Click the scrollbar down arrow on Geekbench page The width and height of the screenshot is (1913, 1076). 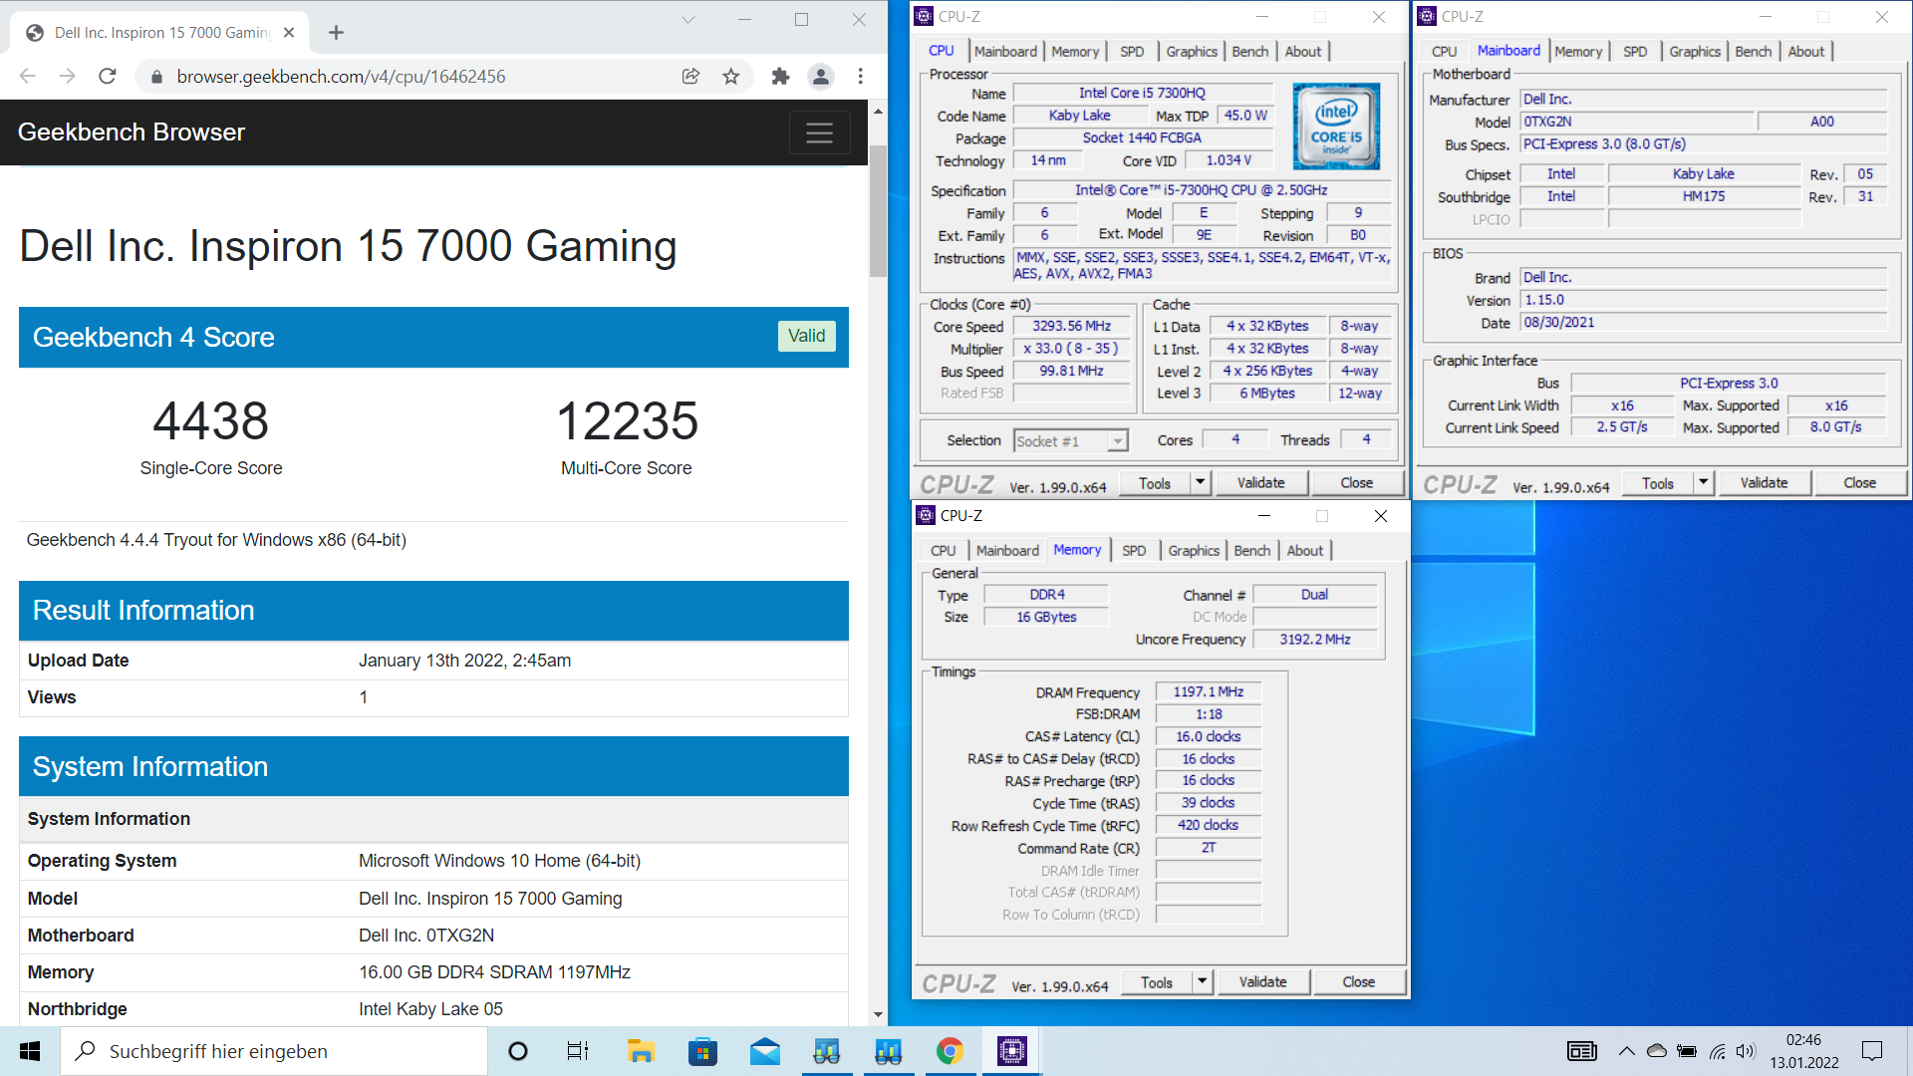tap(878, 1014)
